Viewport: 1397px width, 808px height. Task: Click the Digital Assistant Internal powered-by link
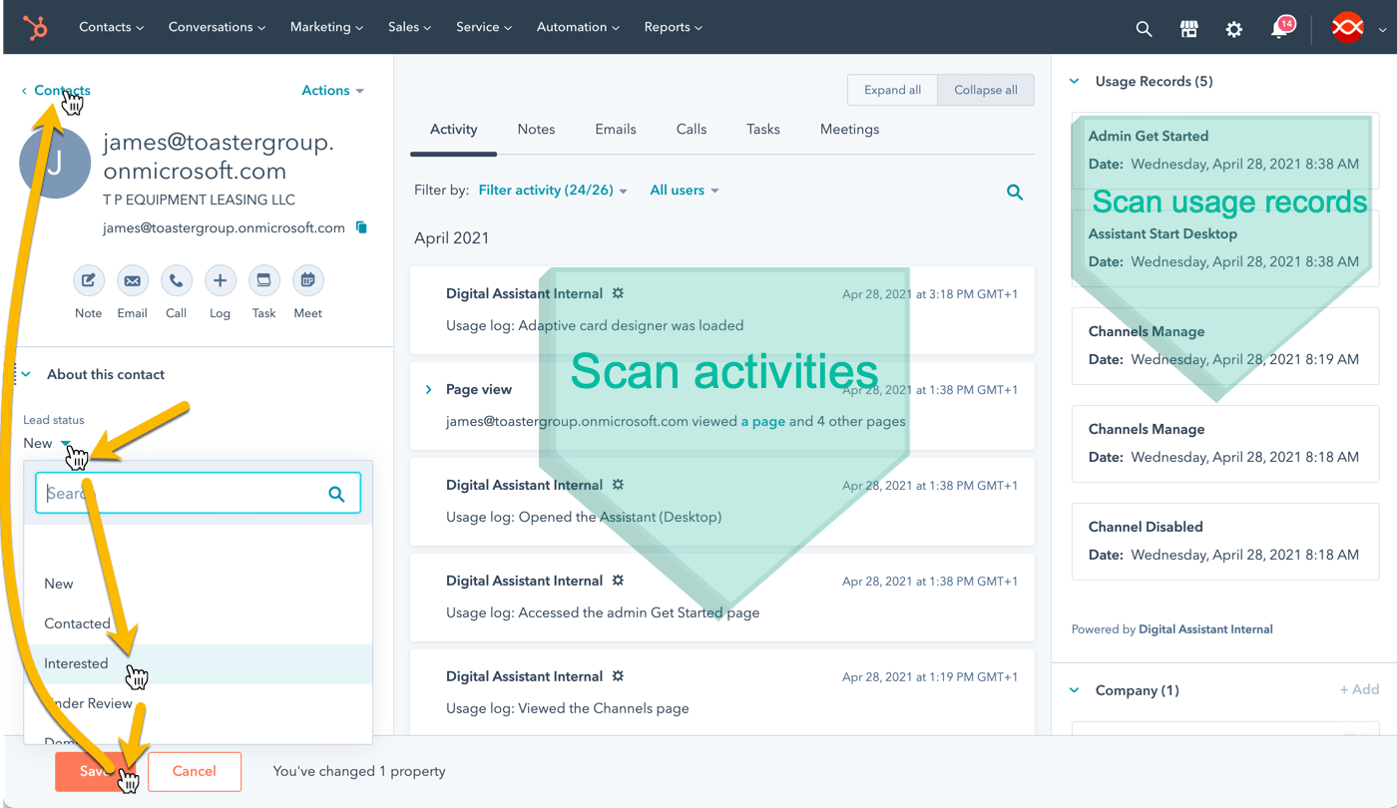coord(1205,629)
